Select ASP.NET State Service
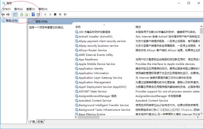Viewport: 204px width, 129px height. [93, 92]
